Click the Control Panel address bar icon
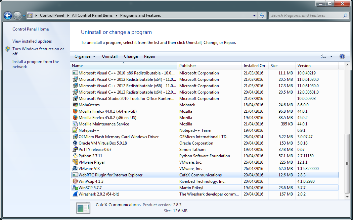This screenshot has height=220, width=353. point(30,15)
